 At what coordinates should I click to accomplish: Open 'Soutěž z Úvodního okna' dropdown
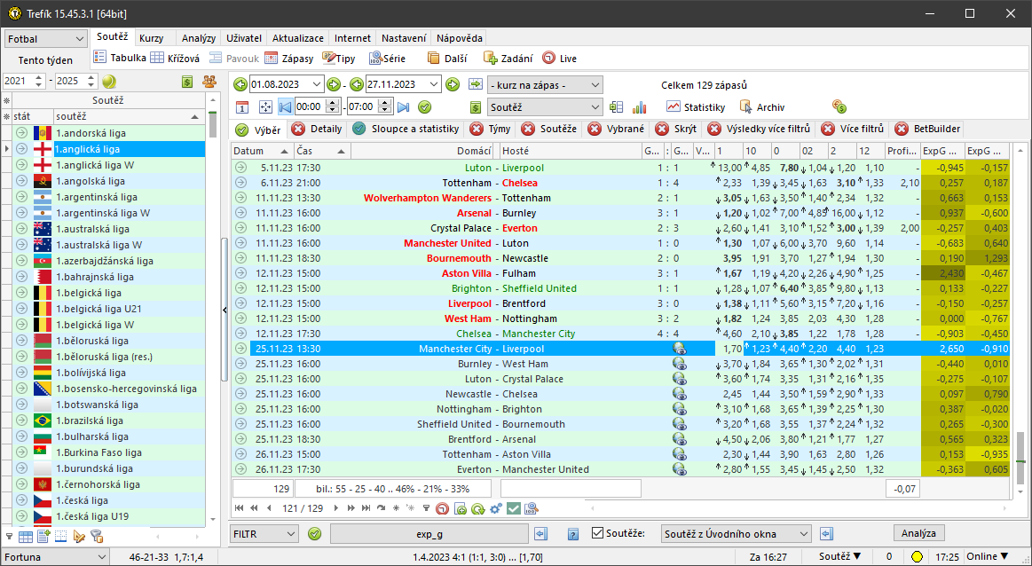(736, 534)
